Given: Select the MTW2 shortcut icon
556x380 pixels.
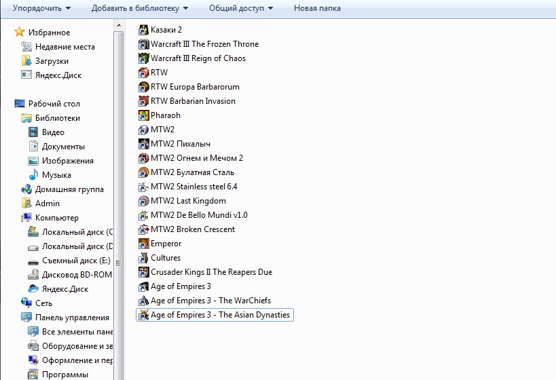Looking at the screenshot, I should pyautogui.click(x=143, y=130).
